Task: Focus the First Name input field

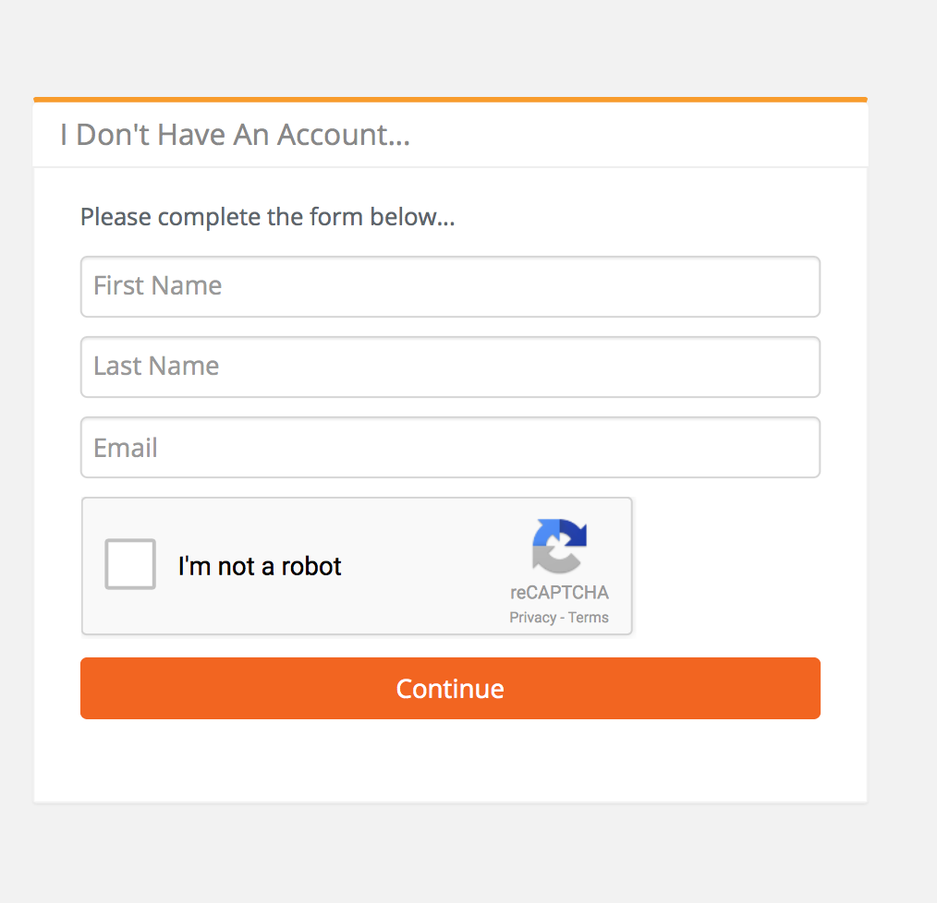Action: pos(450,286)
